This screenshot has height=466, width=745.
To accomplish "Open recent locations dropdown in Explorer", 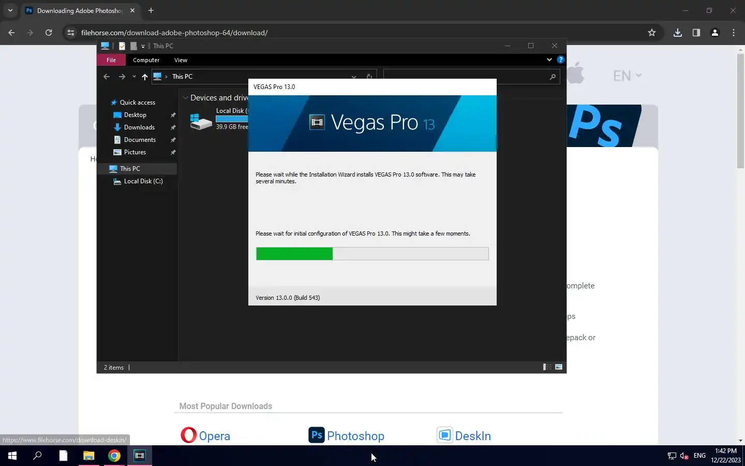I will coord(134,77).
